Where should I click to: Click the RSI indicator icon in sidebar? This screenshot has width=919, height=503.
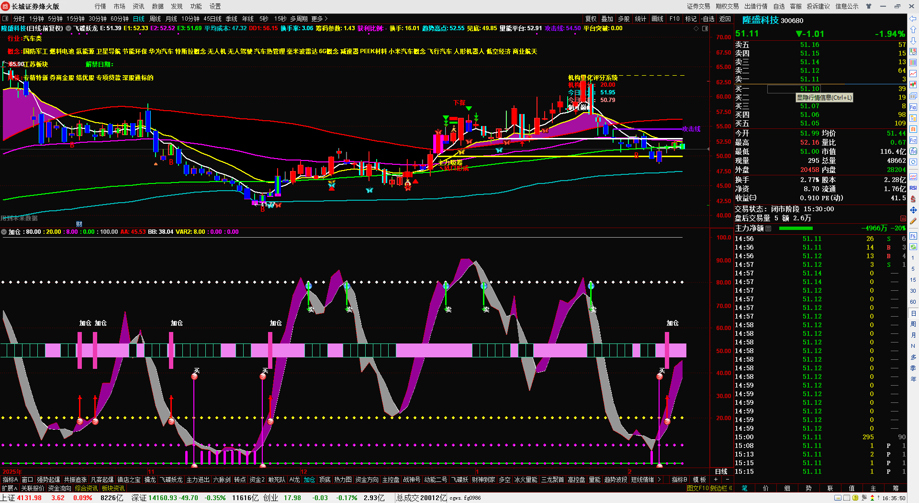(x=913, y=188)
